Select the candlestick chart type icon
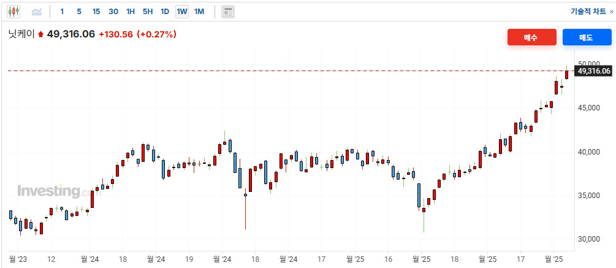616x268 pixels. point(13,12)
